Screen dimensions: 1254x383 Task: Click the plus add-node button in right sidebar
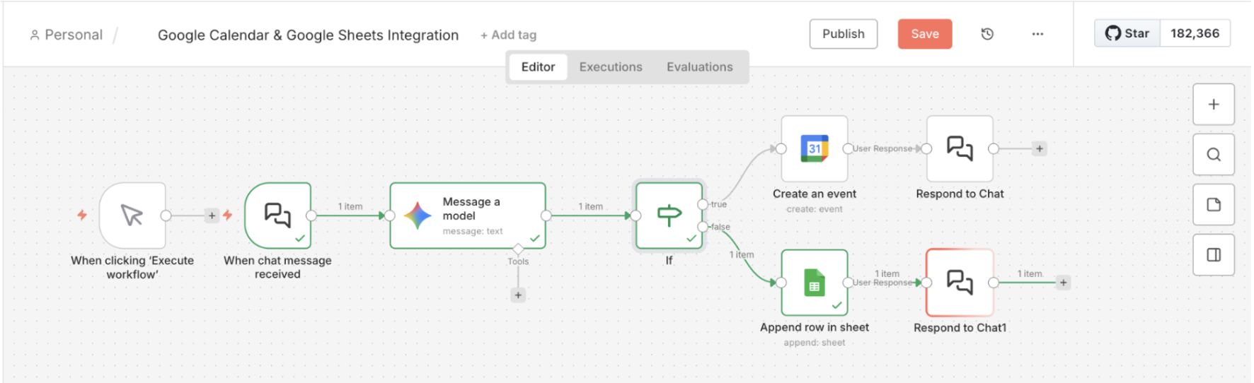1214,105
